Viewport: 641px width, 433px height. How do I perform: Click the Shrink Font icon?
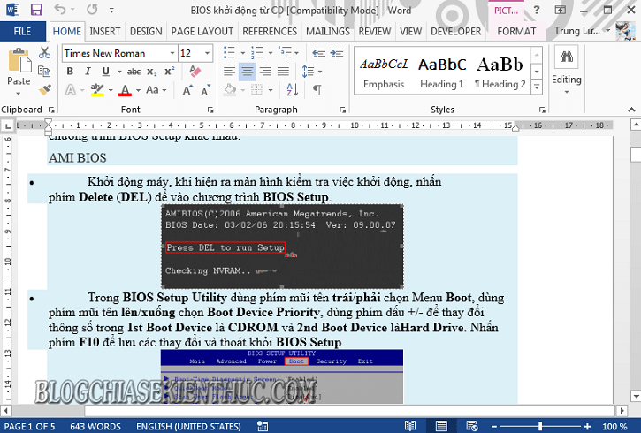click(206, 90)
